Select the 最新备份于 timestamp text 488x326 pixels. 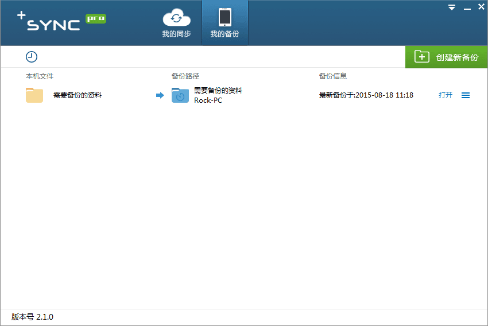[x=366, y=95]
